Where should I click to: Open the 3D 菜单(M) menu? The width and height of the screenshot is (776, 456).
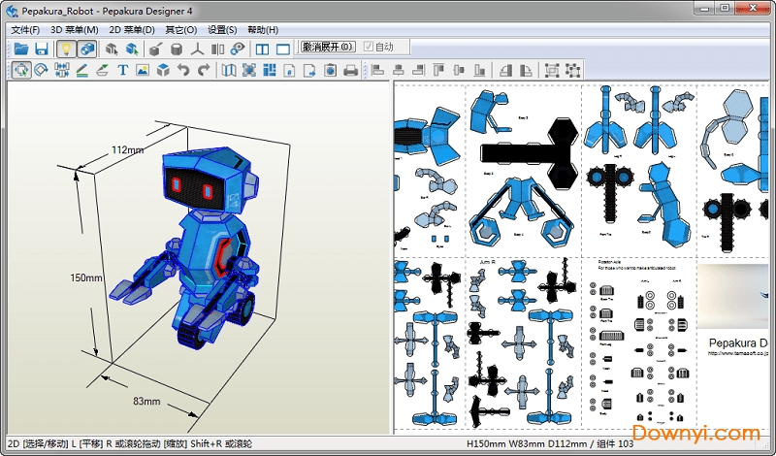pyautogui.click(x=75, y=30)
